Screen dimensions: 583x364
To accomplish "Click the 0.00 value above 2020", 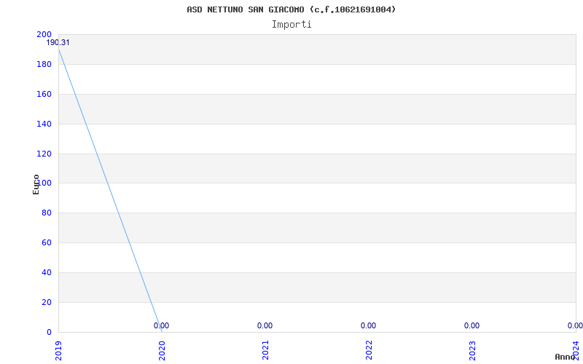I will point(161,325).
